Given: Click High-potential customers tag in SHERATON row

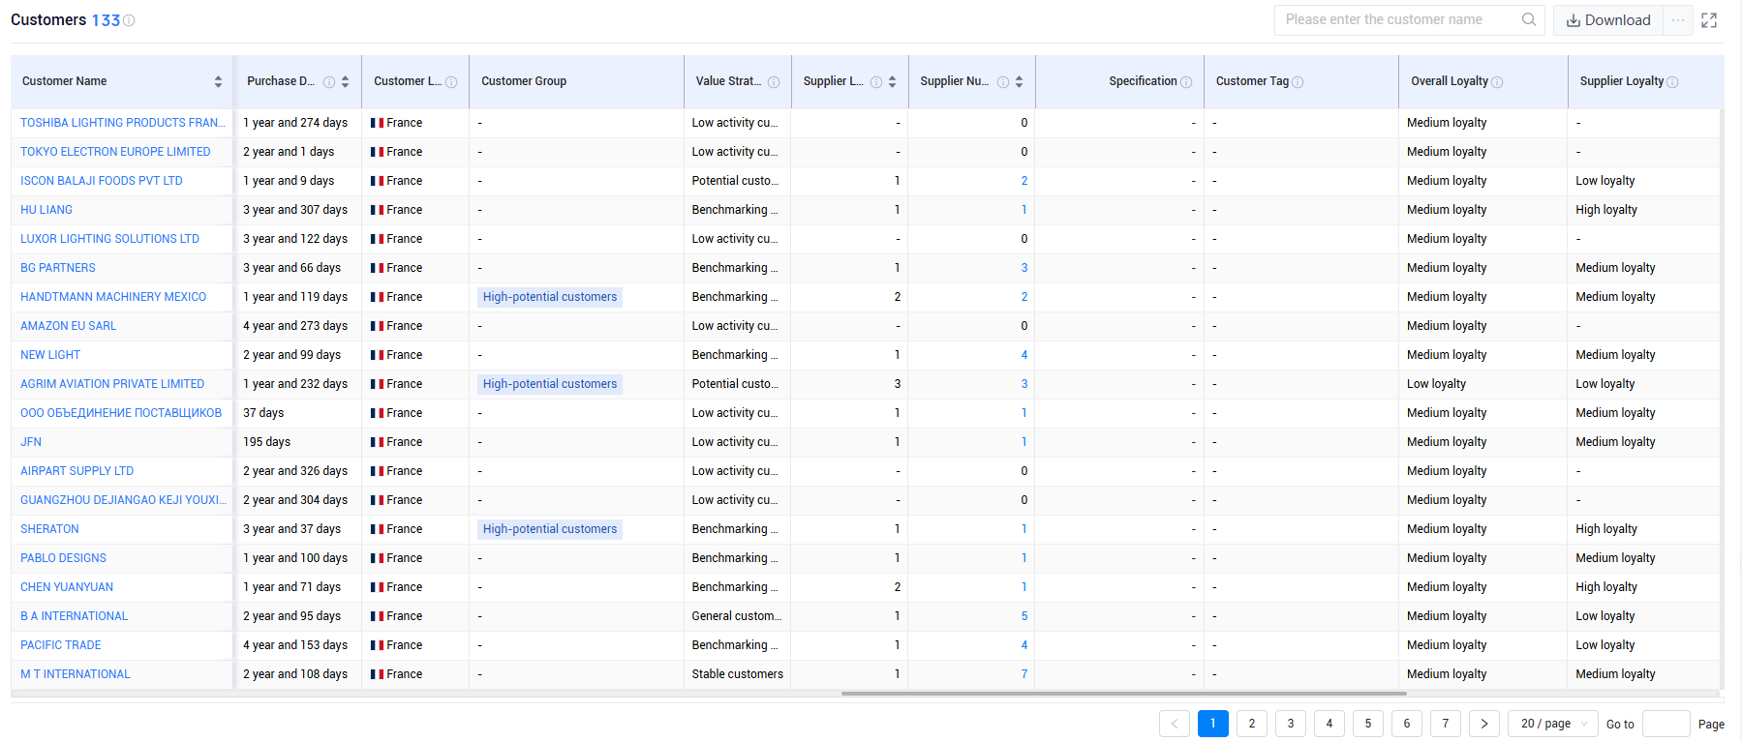Looking at the screenshot, I should [550, 529].
